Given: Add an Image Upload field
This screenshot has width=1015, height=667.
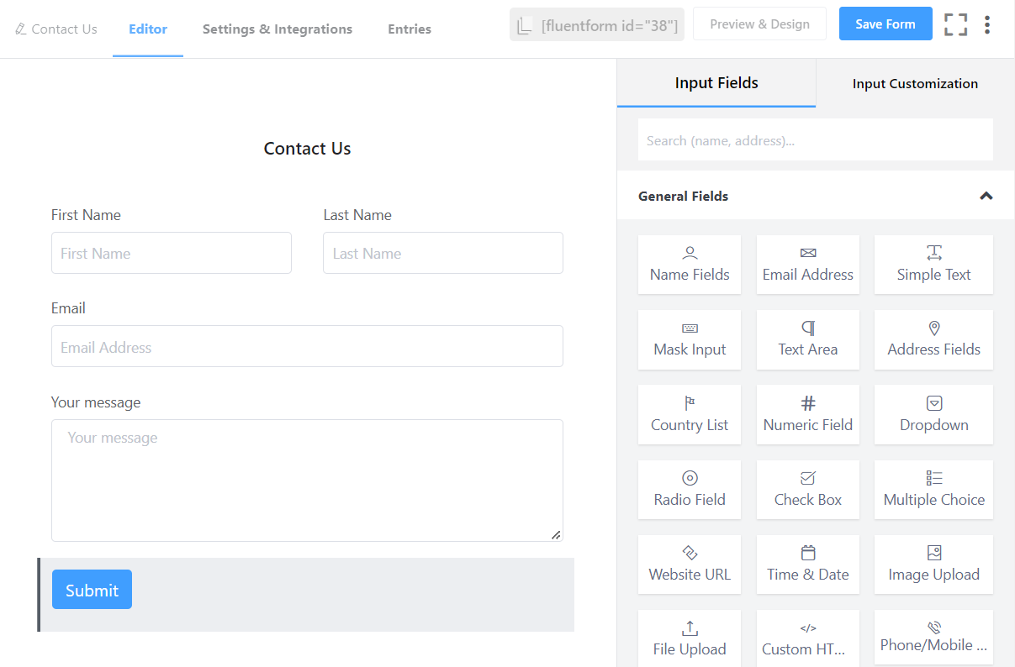Looking at the screenshot, I should [x=933, y=564].
